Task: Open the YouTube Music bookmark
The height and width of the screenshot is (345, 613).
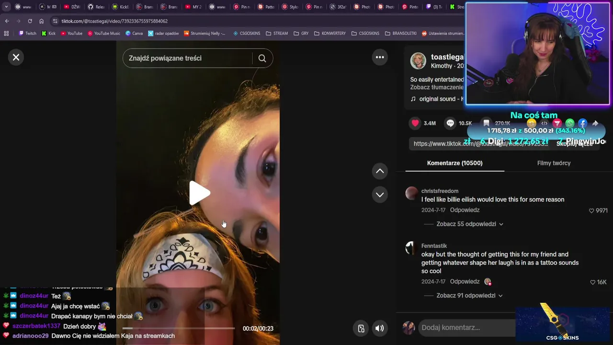Action: pyautogui.click(x=104, y=34)
